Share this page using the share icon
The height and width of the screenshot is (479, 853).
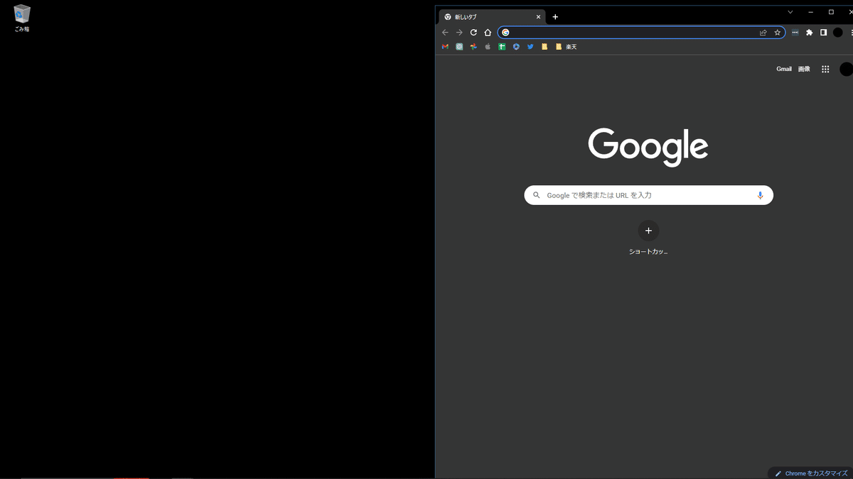(x=763, y=33)
